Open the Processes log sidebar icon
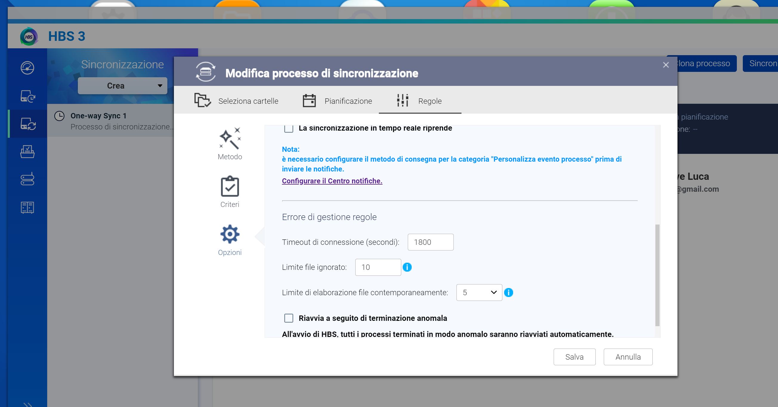 click(x=27, y=208)
